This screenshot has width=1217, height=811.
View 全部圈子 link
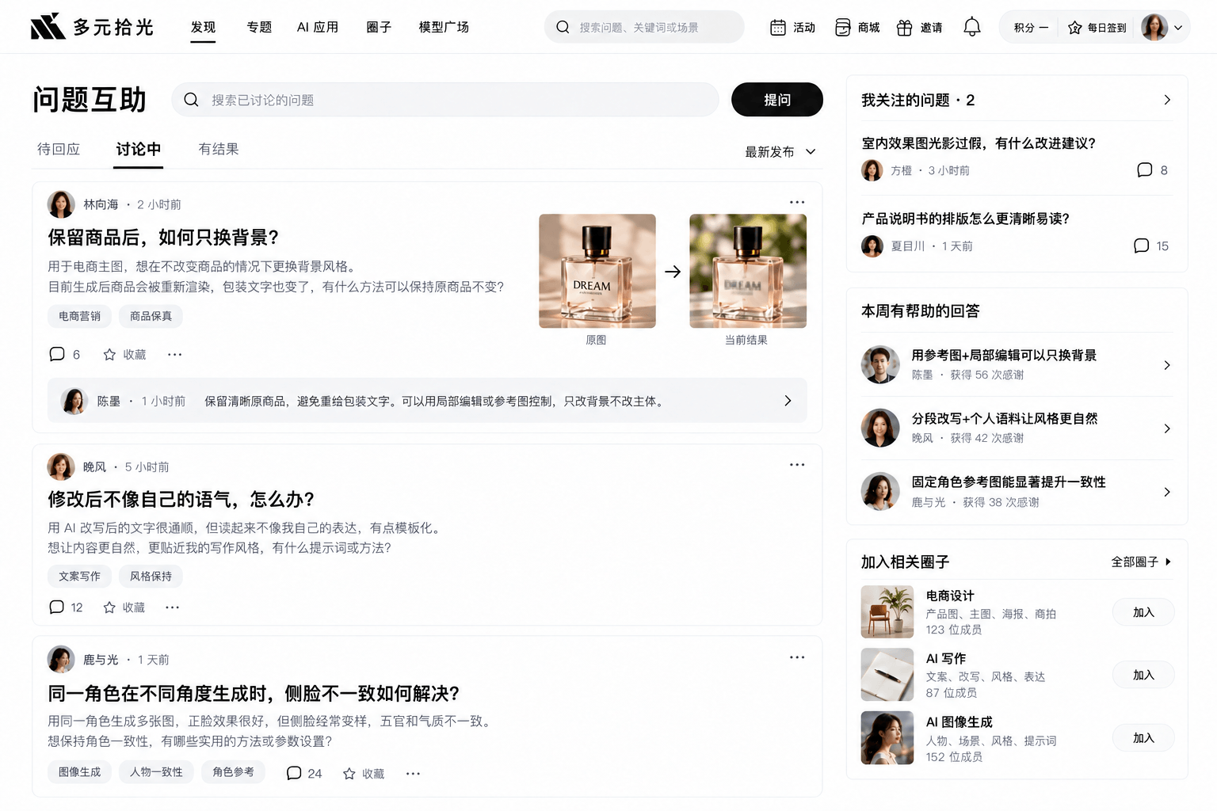[x=1141, y=562]
